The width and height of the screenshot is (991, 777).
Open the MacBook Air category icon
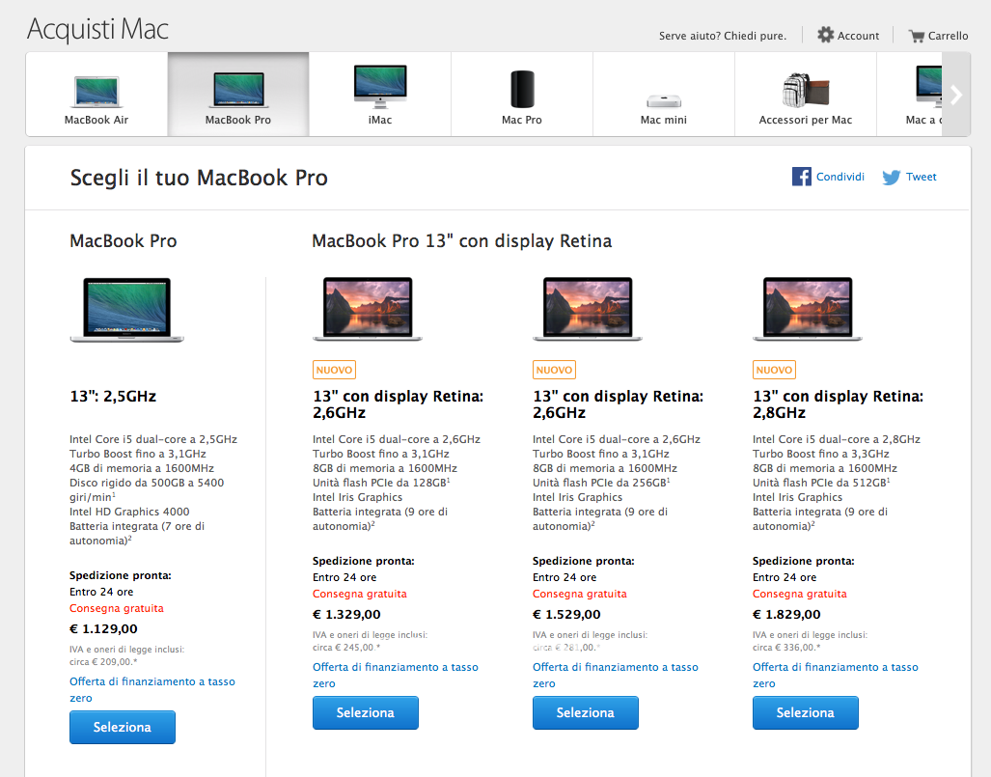point(96,90)
